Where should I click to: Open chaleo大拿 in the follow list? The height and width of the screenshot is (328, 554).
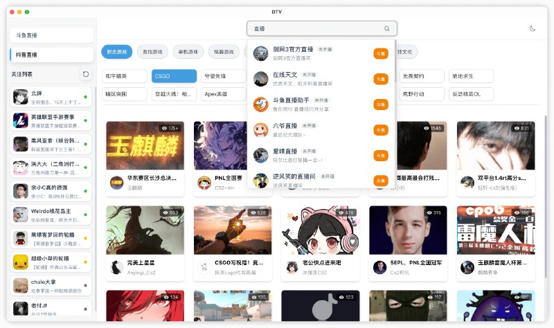coord(51,286)
